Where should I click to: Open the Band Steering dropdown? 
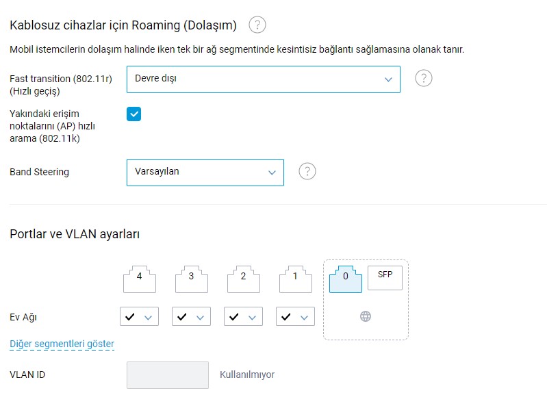point(205,173)
